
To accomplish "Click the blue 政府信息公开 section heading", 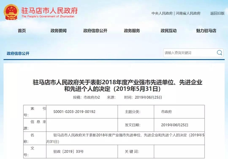I will coord(18,53).
